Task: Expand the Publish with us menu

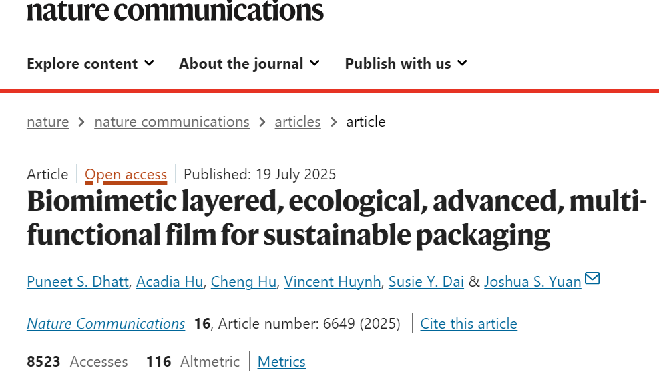Action: [x=405, y=64]
